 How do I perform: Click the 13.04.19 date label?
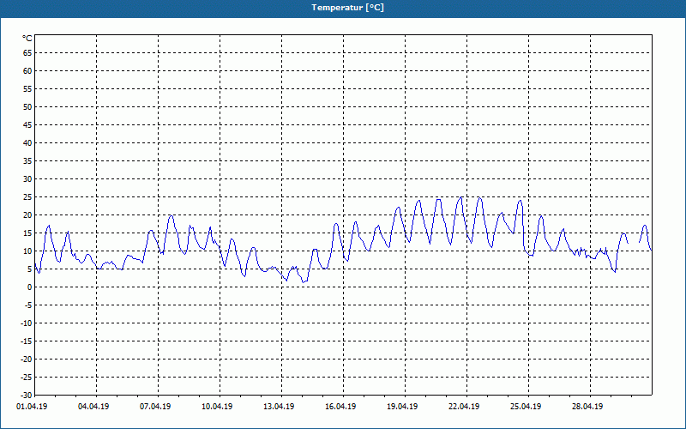pos(279,406)
